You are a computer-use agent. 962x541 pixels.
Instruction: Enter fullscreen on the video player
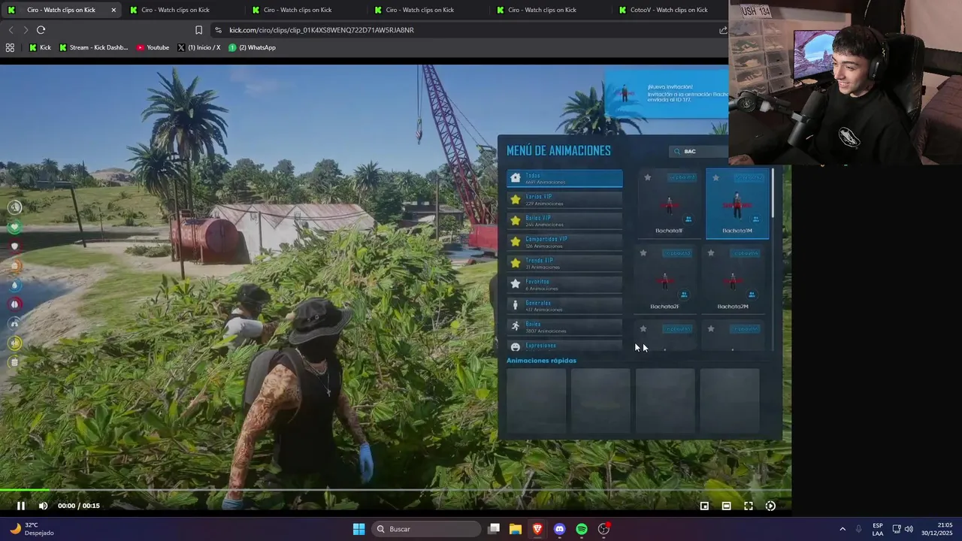749,506
